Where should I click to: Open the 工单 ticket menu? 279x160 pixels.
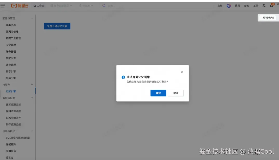coord(256,5)
